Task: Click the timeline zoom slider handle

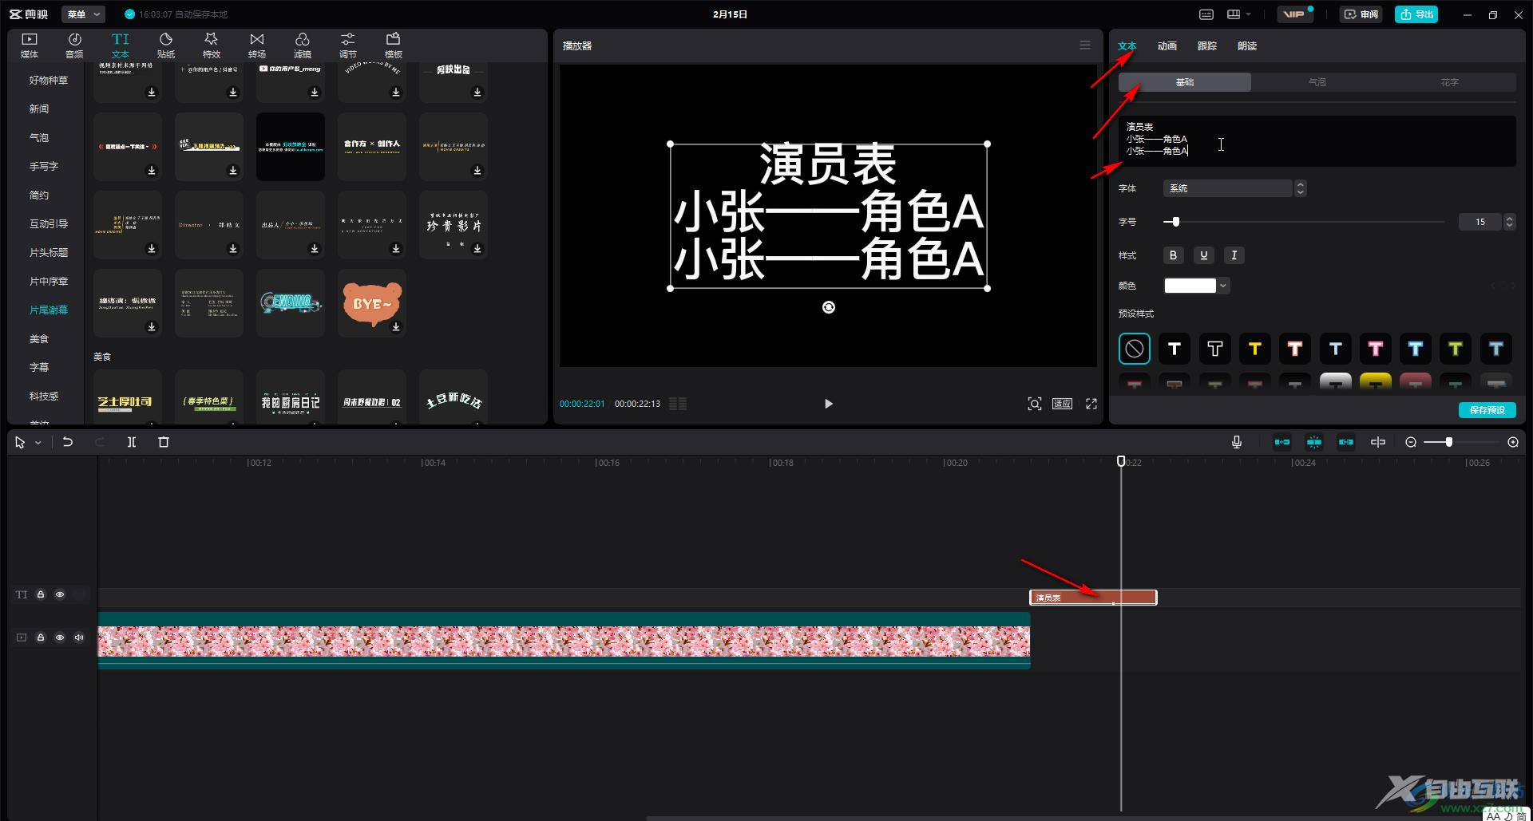Action: click(x=1449, y=442)
